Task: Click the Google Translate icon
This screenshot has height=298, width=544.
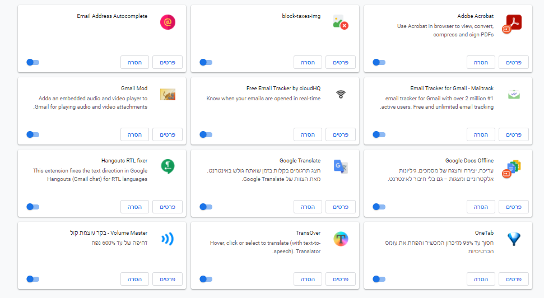Action: point(341,166)
